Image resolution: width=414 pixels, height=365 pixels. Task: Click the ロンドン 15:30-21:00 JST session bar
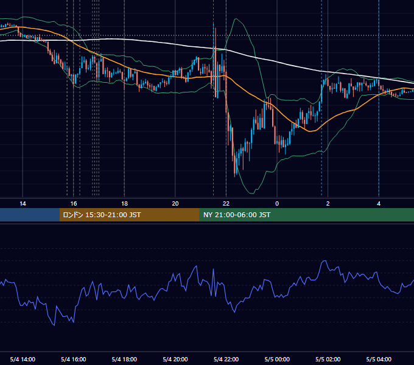129,215
